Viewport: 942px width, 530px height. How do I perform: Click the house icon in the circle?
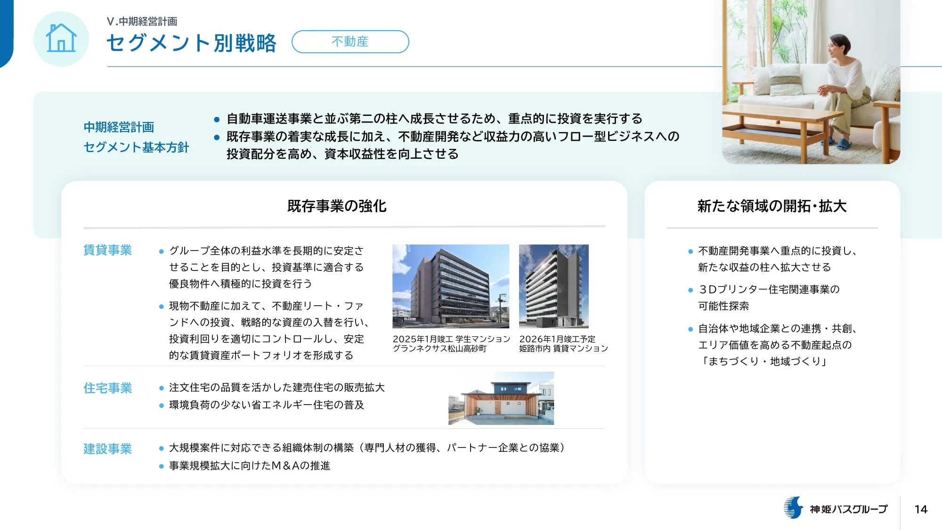(x=61, y=39)
